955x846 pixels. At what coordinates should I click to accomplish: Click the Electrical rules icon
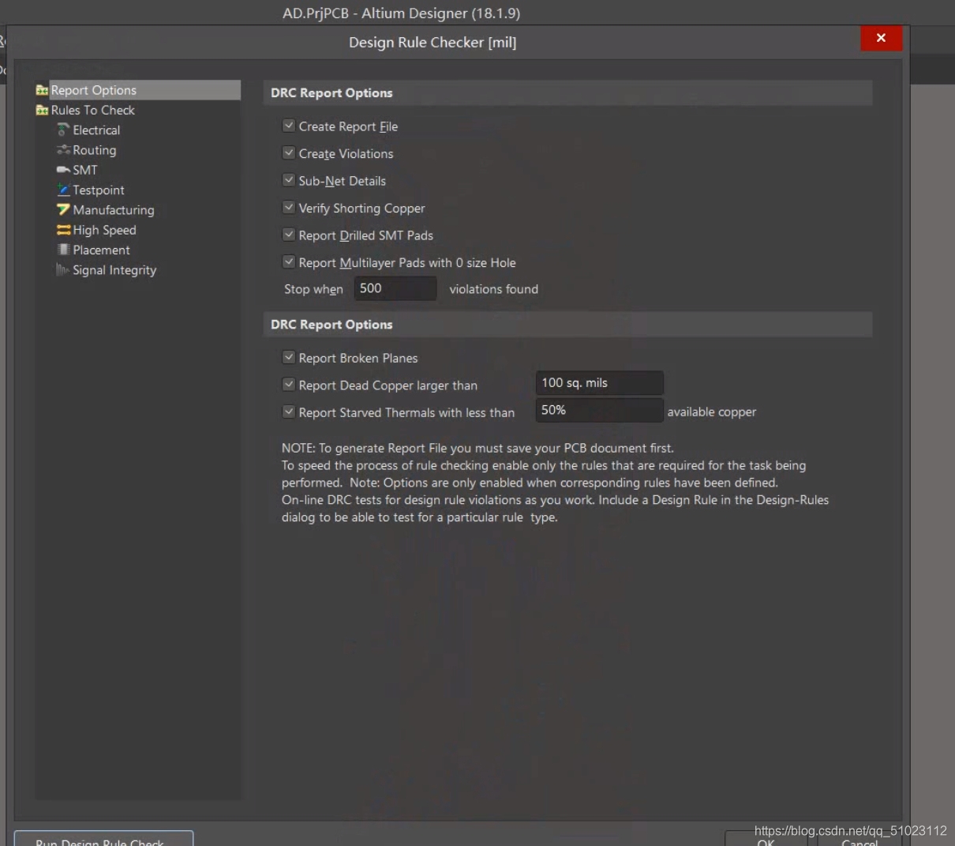pyautogui.click(x=63, y=130)
